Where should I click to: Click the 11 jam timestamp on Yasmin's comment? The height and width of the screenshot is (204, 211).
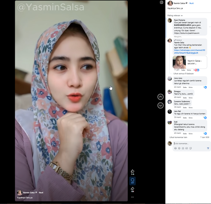pyautogui.click(x=177, y=70)
